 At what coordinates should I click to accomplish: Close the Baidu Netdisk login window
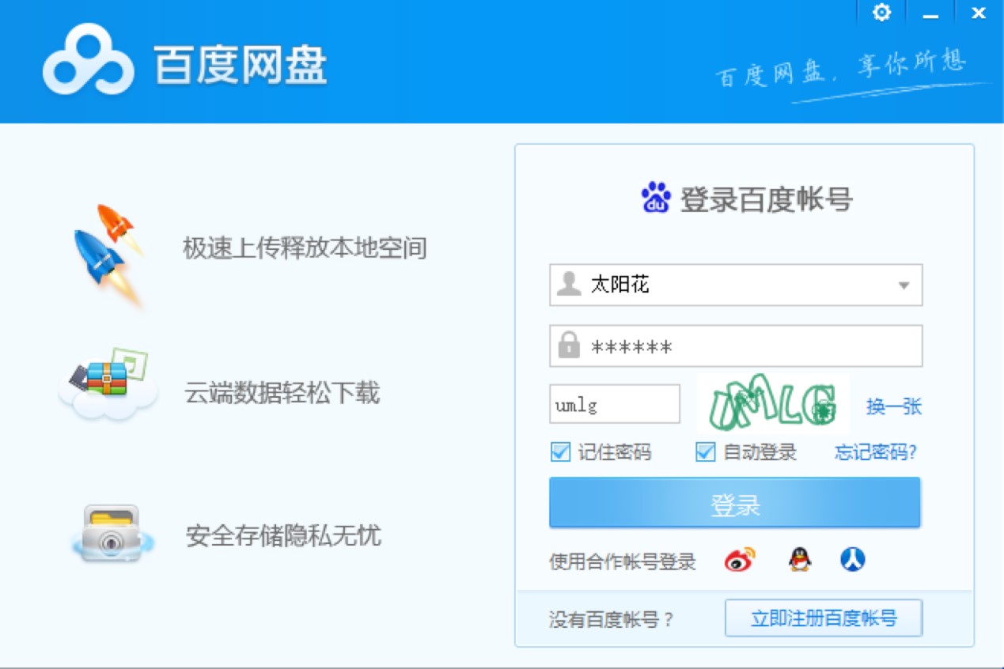(979, 13)
